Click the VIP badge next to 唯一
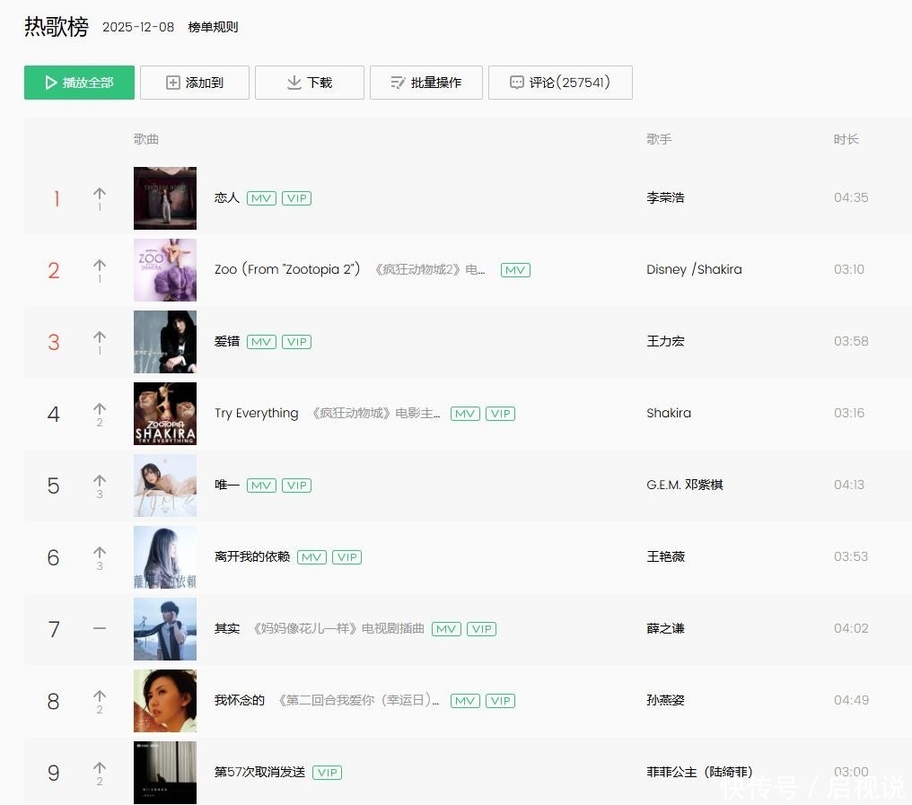Viewport: 912px width, 805px height. coord(296,486)
